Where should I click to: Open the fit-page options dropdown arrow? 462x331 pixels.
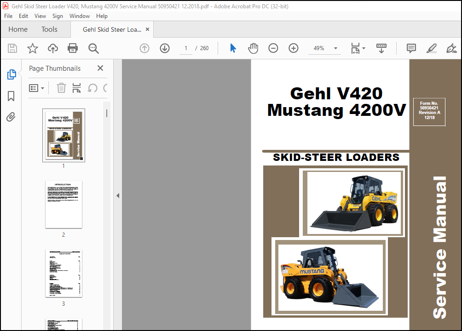364,48
